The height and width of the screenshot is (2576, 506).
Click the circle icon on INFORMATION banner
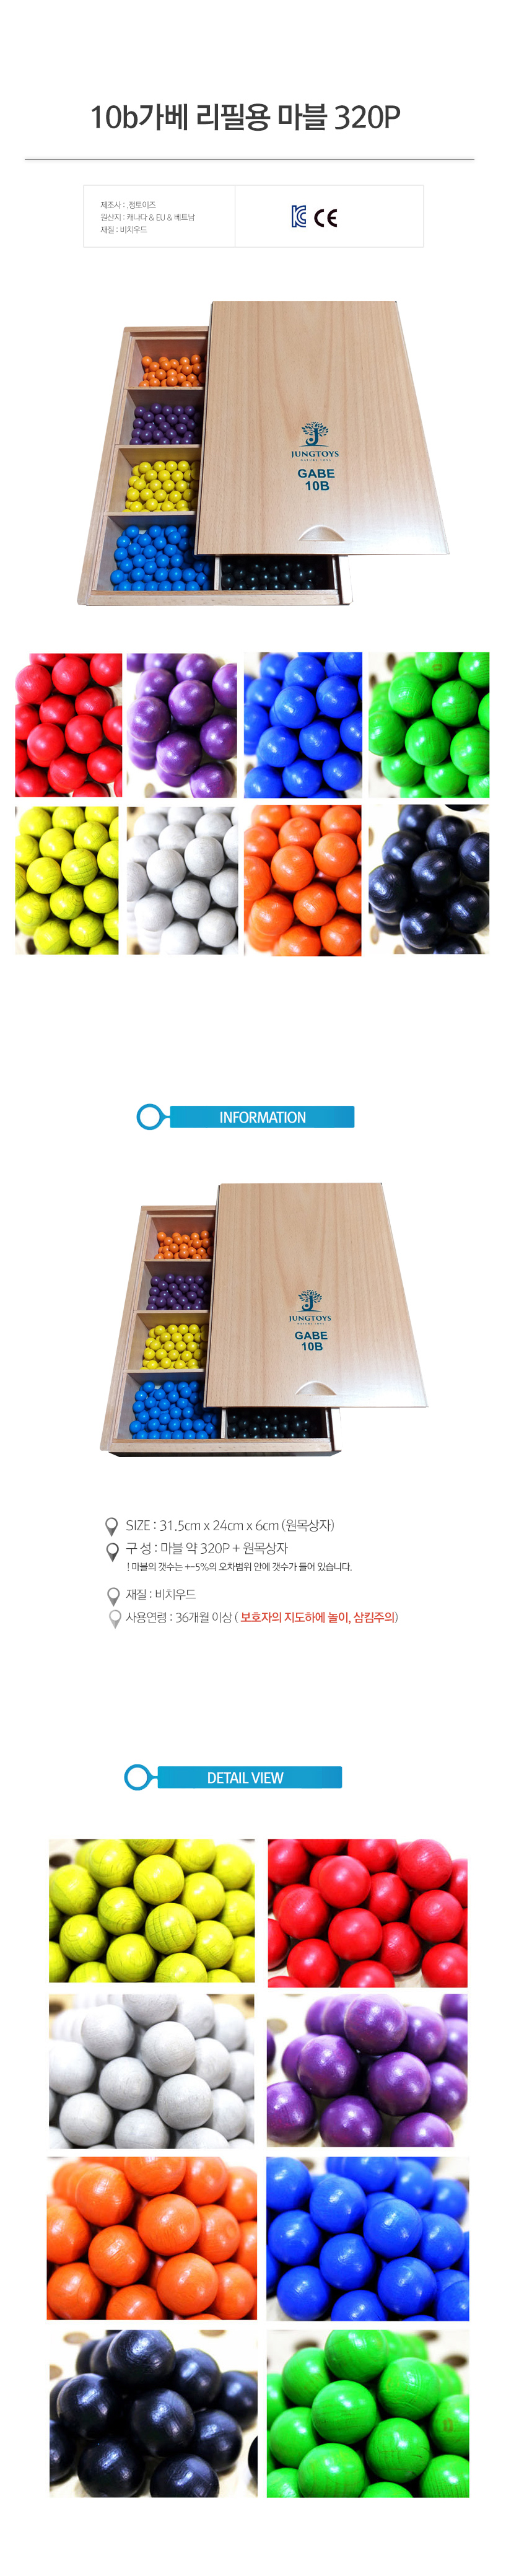click(151, 1117)
